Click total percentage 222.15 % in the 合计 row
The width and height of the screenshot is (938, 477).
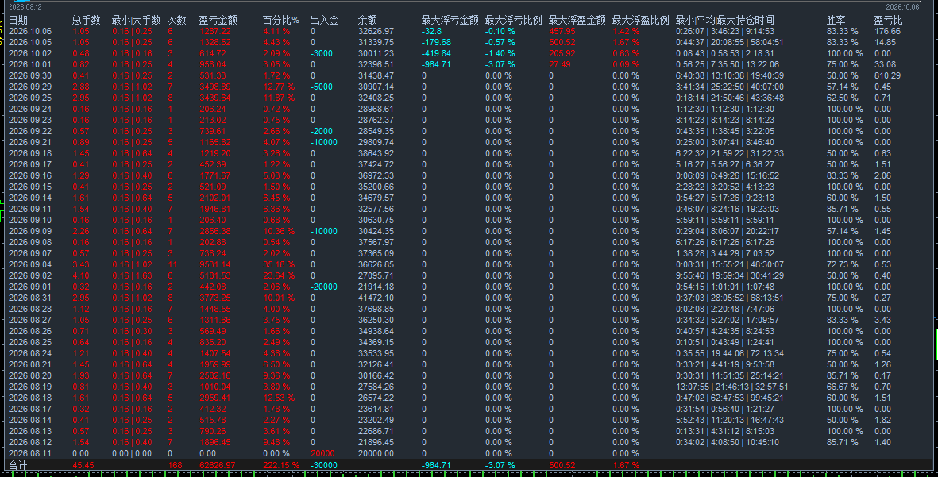281,466
